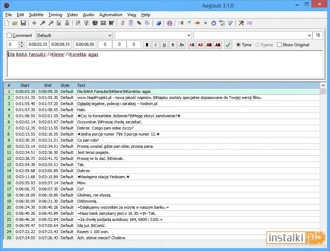330x251 pixels.
Task: Expand the Default style dropdown
Action: (x=74, y=35)
